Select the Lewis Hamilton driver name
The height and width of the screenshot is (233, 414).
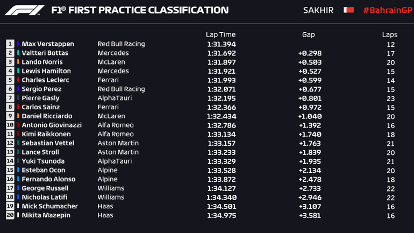click(x=46, y=71)
